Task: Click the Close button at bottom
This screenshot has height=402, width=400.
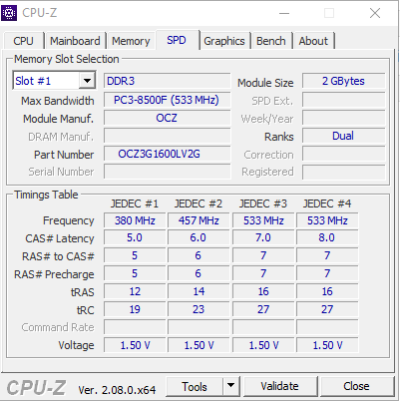Action: (356, 386)
